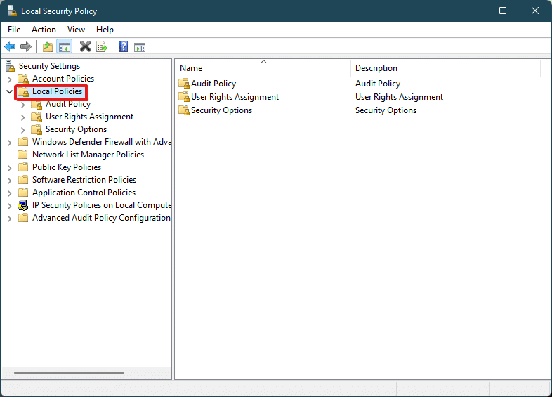Toggle Show/Hide Action Pane icon
This screenshot has width=552, height=397.
(140, 47)
